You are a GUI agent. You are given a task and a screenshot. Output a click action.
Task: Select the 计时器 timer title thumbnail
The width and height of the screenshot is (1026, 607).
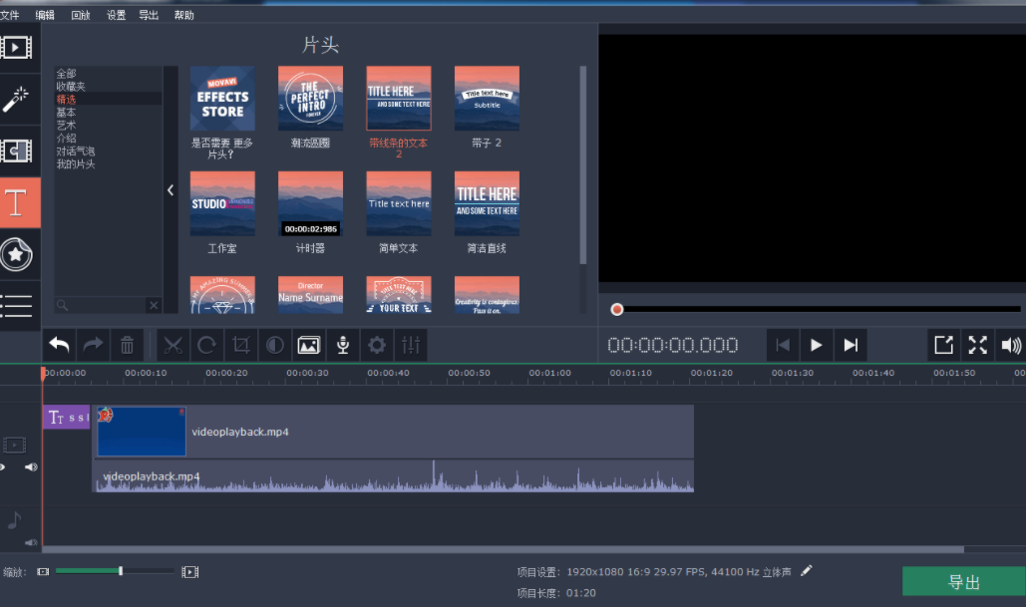(310, 203)
